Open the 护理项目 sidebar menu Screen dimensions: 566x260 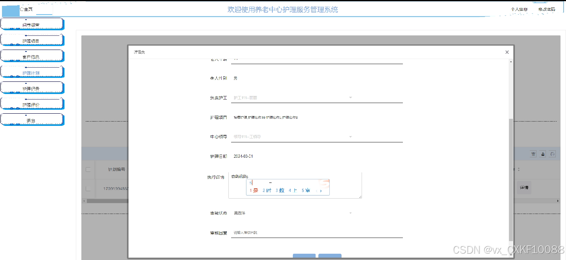31,40
